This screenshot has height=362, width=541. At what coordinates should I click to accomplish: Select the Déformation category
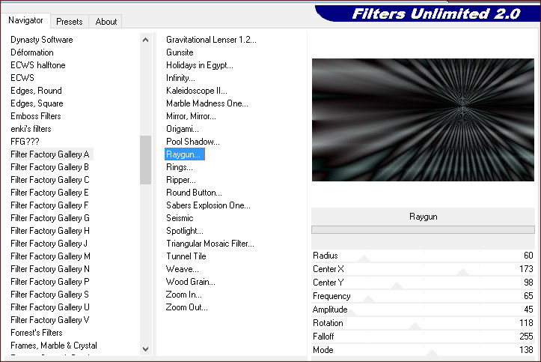click(32, 52)
